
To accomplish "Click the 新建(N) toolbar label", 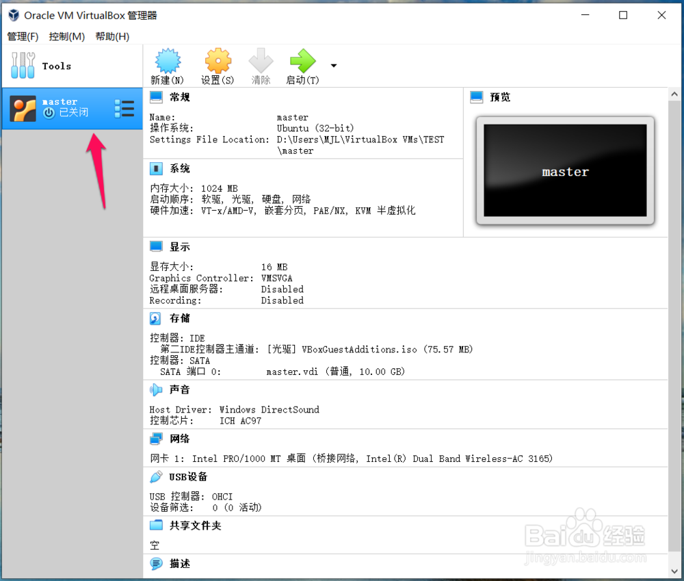I will pos(167,80).
